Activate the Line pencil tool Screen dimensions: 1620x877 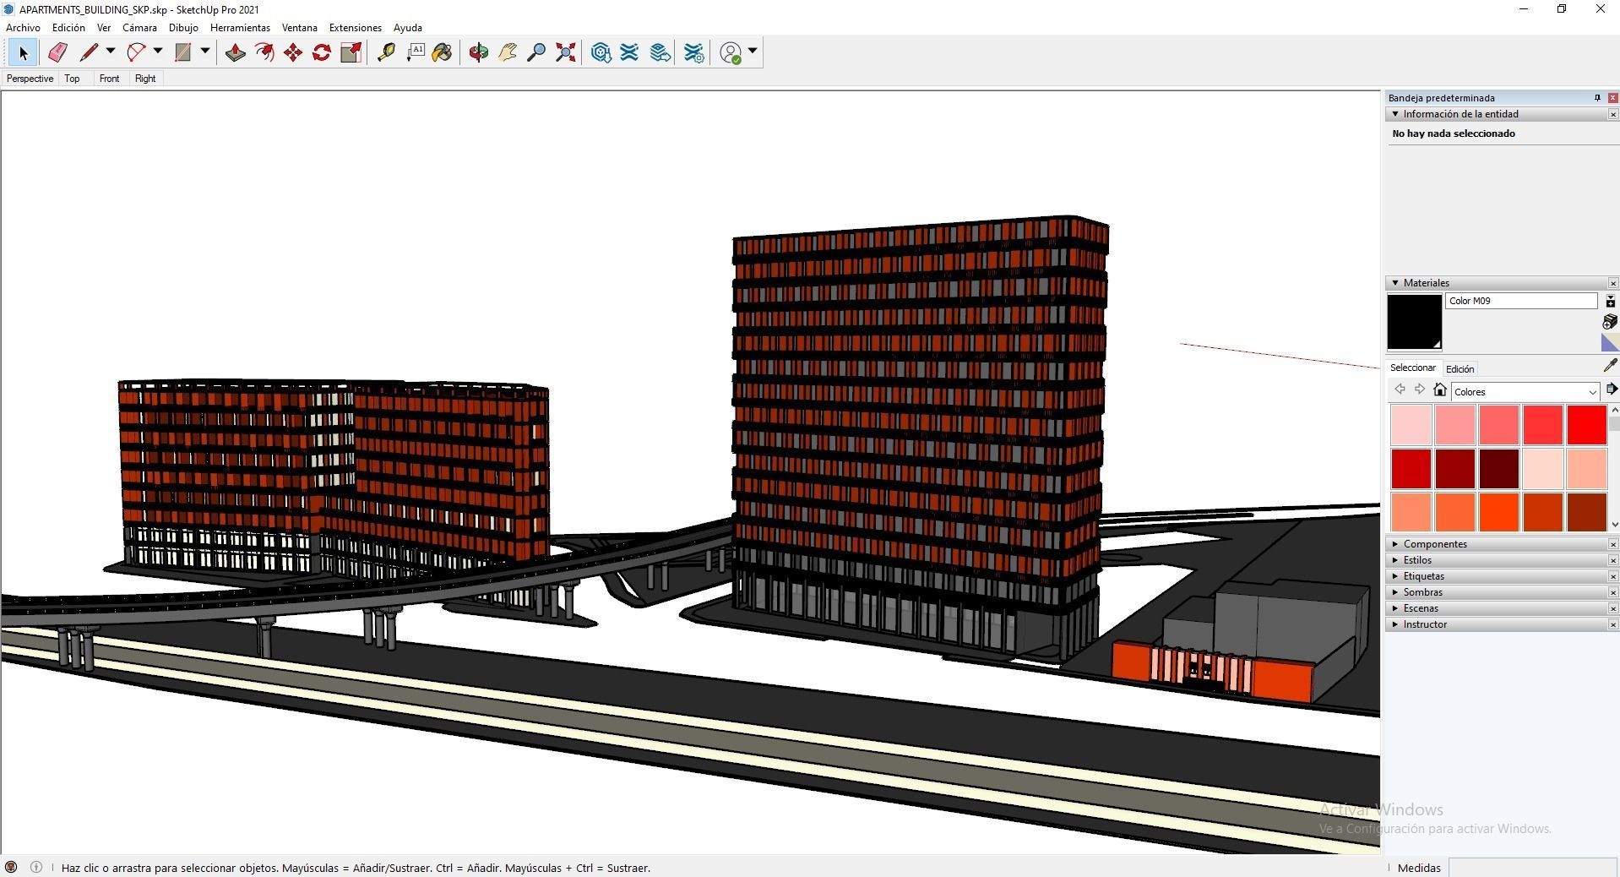[x=89, y=52]
